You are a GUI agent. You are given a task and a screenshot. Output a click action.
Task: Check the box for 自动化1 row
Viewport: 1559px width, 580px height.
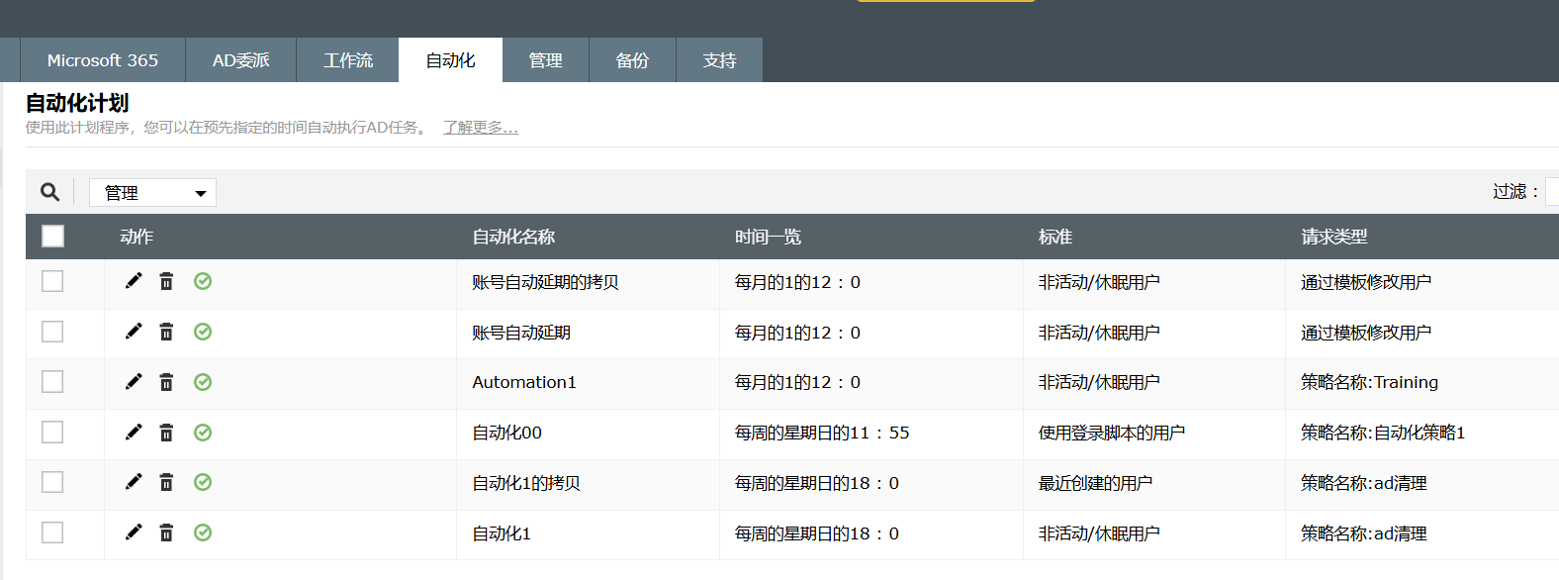click(52, 532)
